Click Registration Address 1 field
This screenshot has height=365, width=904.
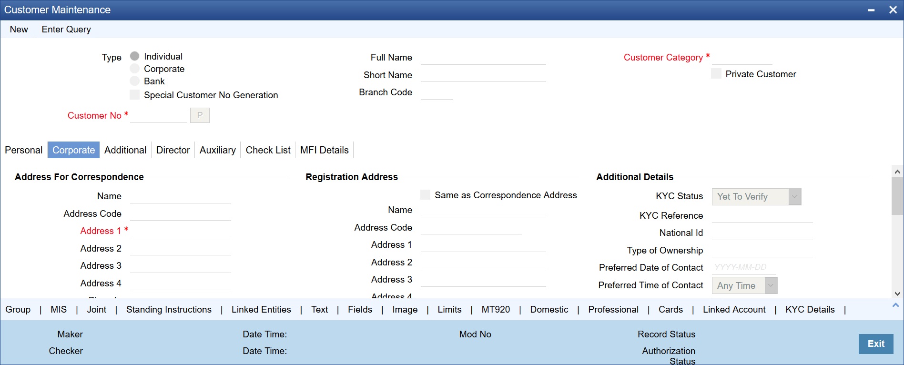[483, 244]
